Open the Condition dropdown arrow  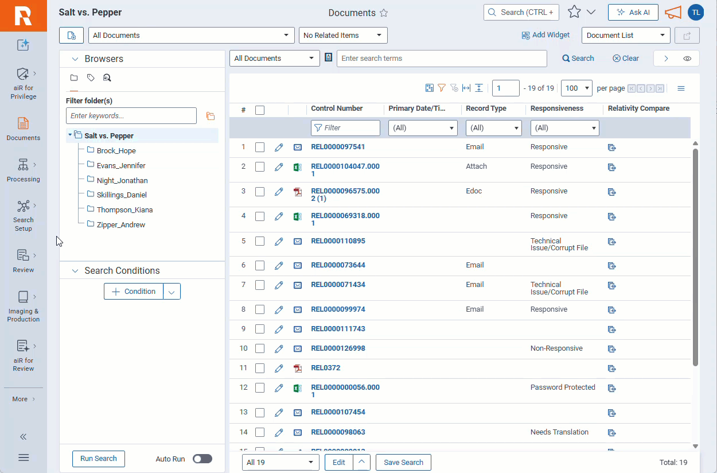pyautogui.click(x=172, y=291)
